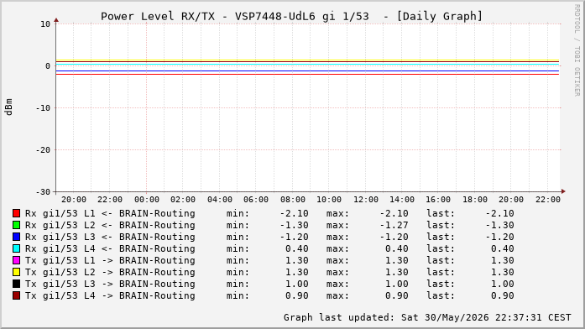Click legend label Tx gi1/53 L4 -> BRAIN-Routing
The width and height of the screenshot is (585, 329).
(x=110, y=295)
